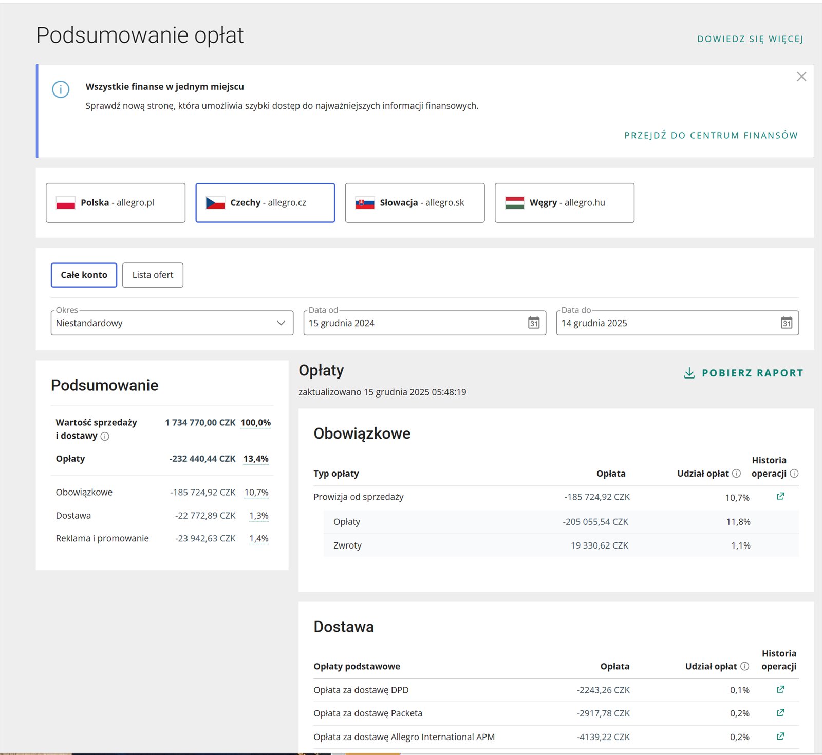Download report via Pobierz raport
Viewport: 822px width, 755px height.
click(743, 373)
